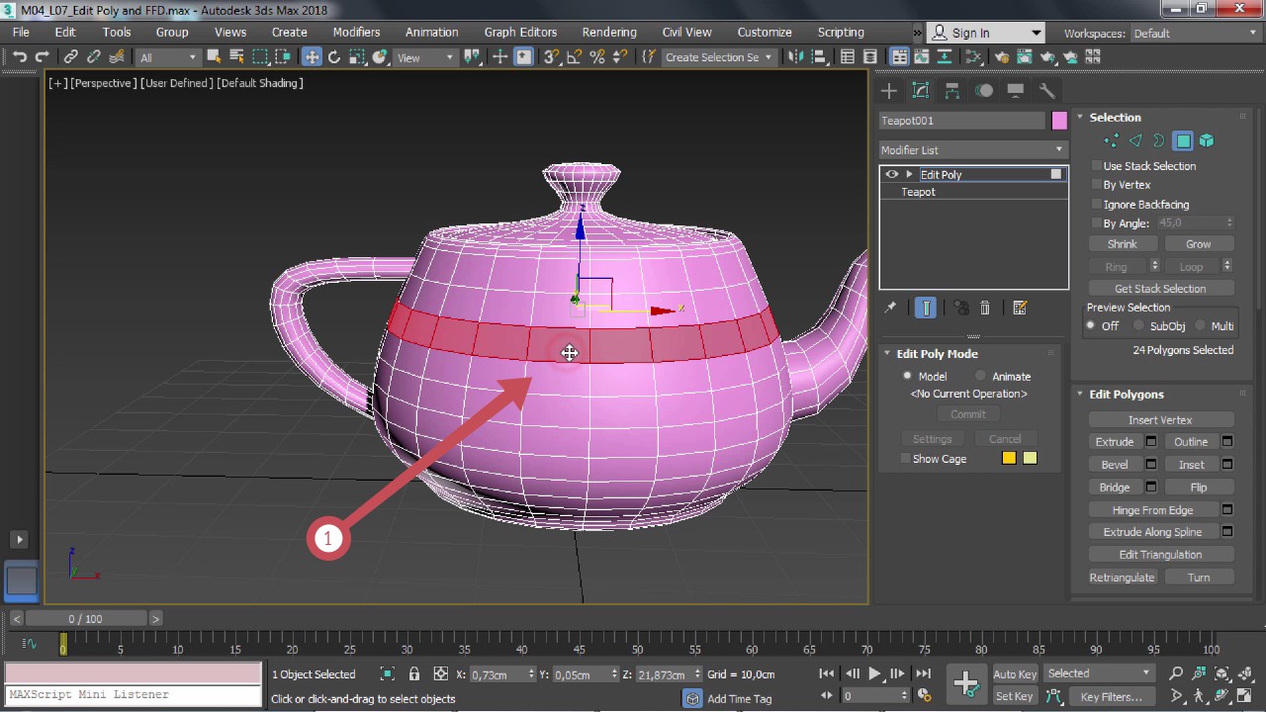Screen dimensions: 1266x712
Task: Click the Undo arrow icon
Action: 20,57
